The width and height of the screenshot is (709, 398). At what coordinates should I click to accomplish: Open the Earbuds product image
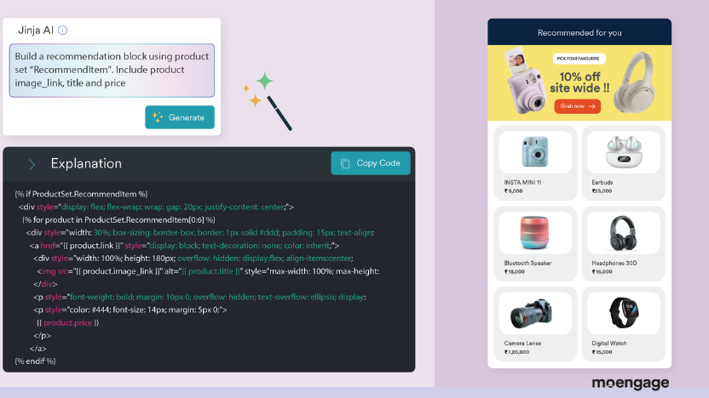622,152
